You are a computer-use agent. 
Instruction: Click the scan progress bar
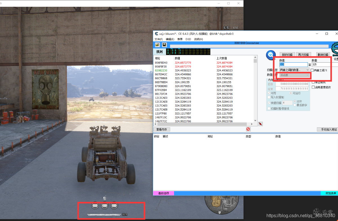point(249,46)
